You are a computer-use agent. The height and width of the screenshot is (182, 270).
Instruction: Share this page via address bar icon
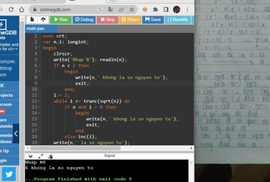(121, 9)
